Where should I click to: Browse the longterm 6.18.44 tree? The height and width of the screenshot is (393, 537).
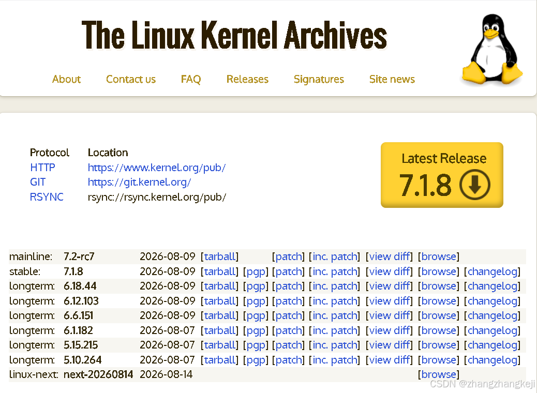438,286
